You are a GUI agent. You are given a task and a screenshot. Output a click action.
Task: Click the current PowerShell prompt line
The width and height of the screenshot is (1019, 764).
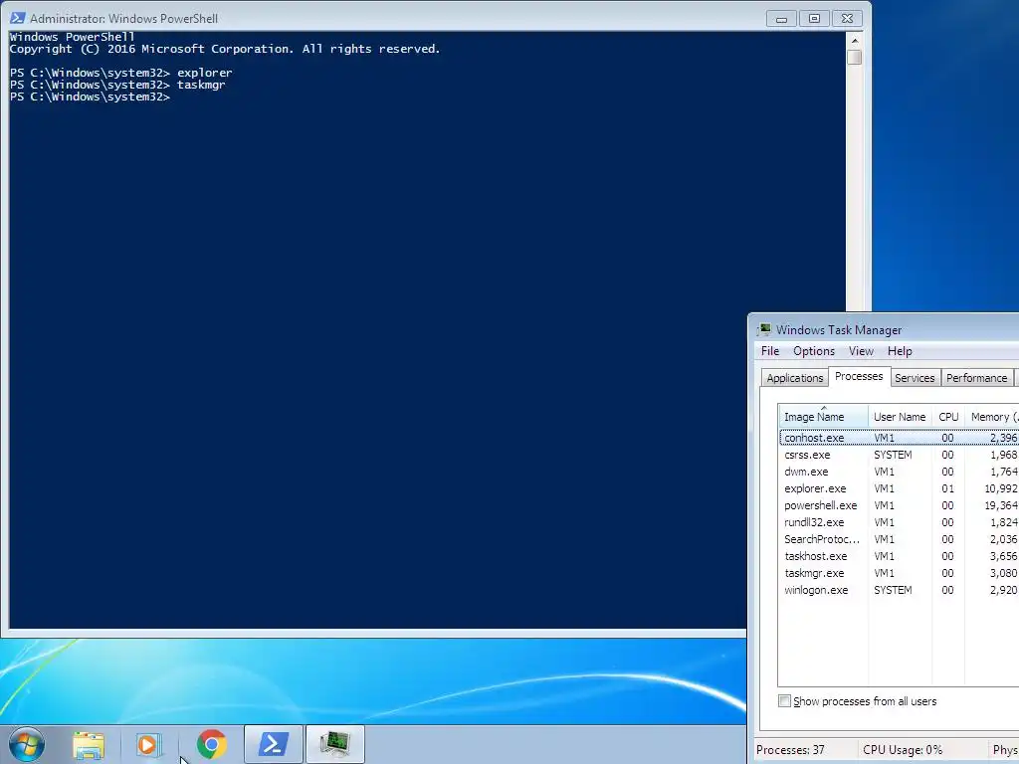[x=90, y=96]
